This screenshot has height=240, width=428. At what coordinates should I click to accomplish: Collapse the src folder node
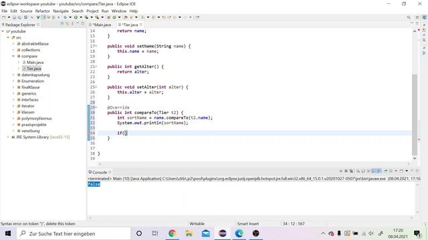coord(8,37)
